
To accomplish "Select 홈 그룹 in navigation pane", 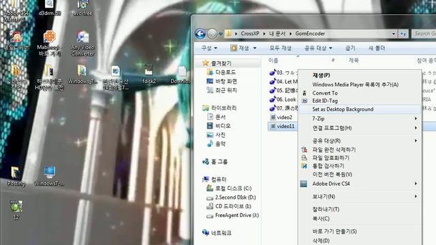I will tap(215, 161).
